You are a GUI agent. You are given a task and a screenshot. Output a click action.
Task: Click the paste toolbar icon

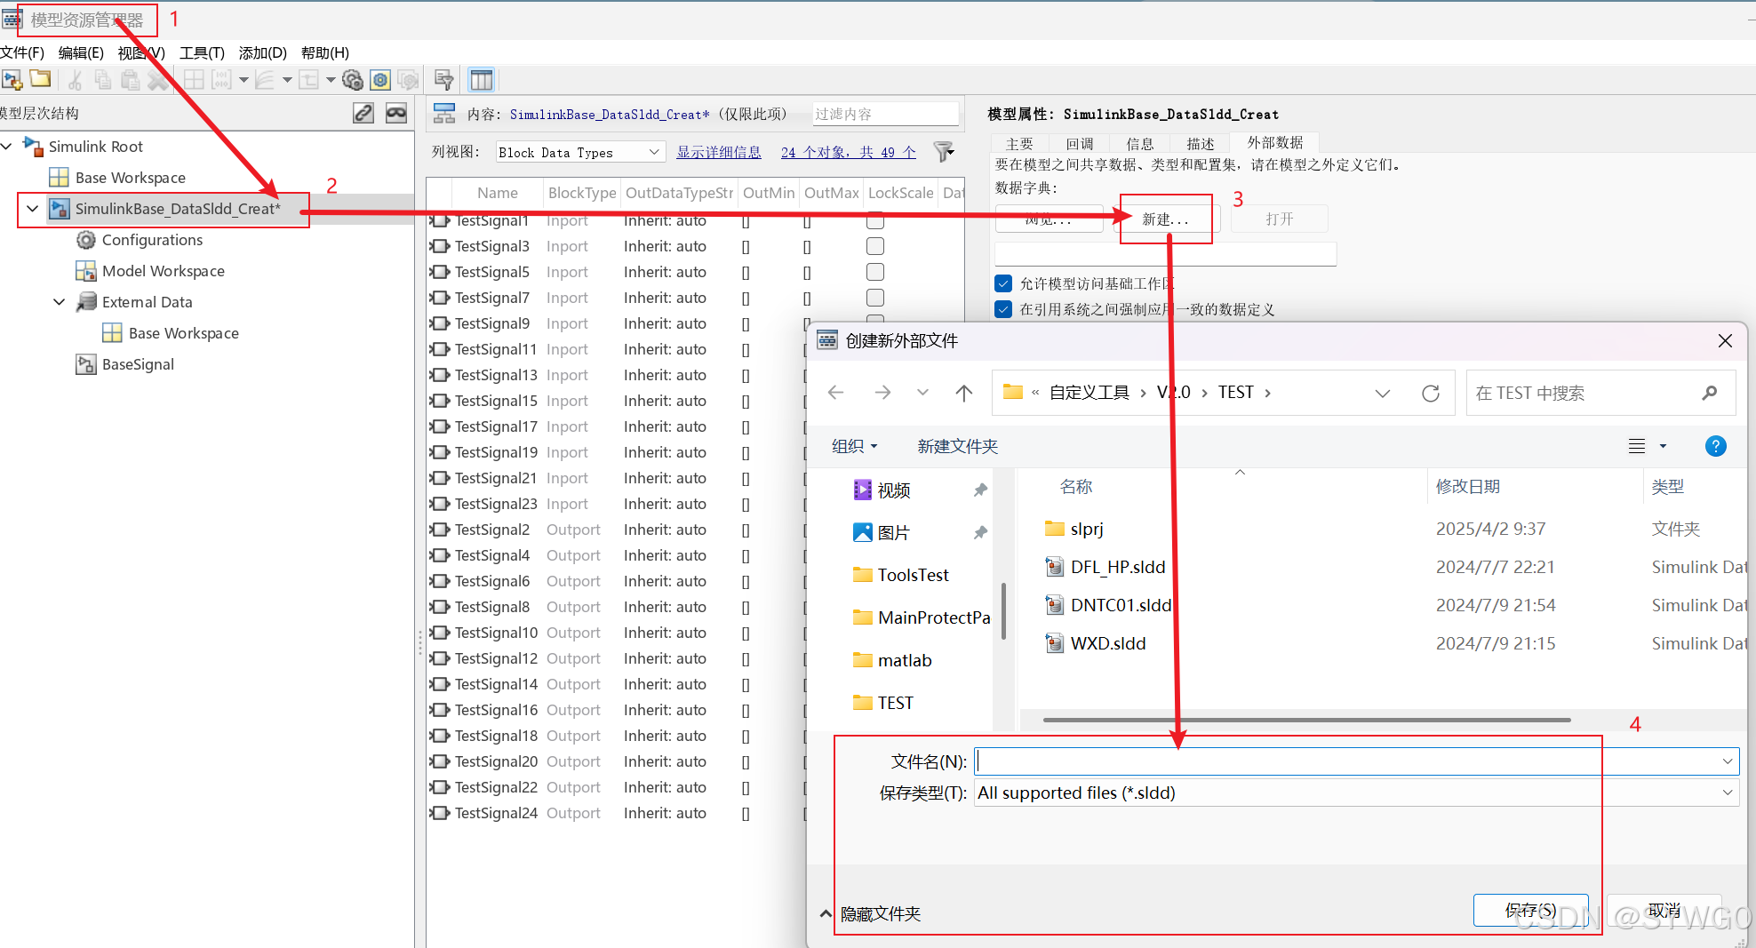point(131,80)
